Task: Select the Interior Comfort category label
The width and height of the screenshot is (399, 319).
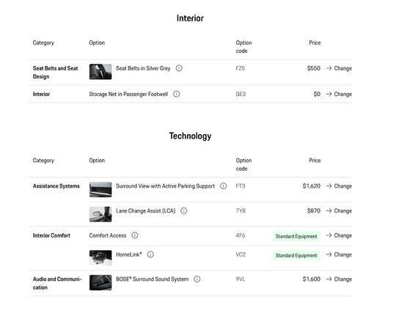Action: coord(51,235)
